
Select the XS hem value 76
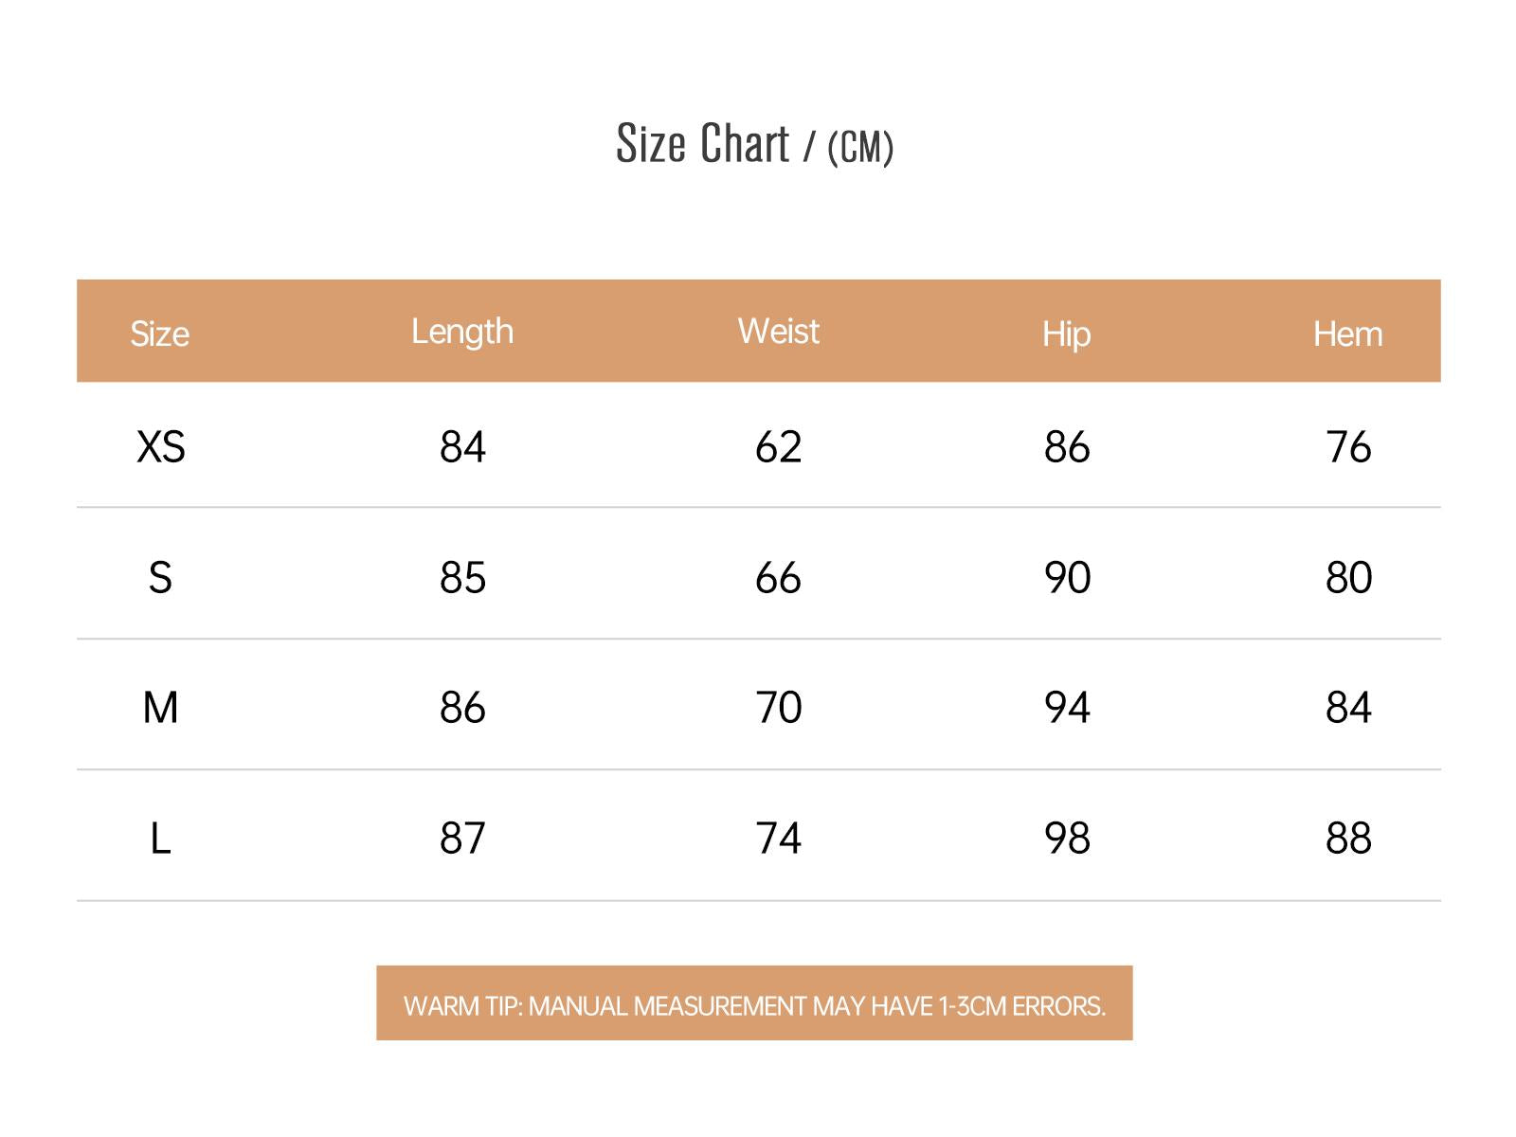1348,447
